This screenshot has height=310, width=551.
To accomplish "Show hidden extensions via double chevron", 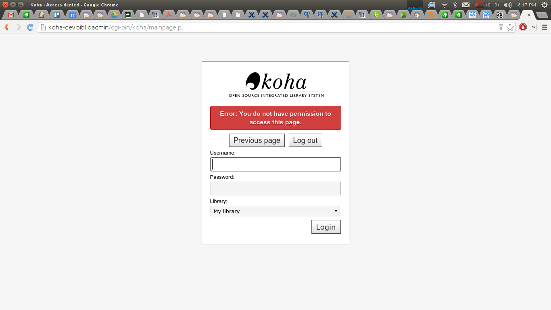I will point(534,27).
